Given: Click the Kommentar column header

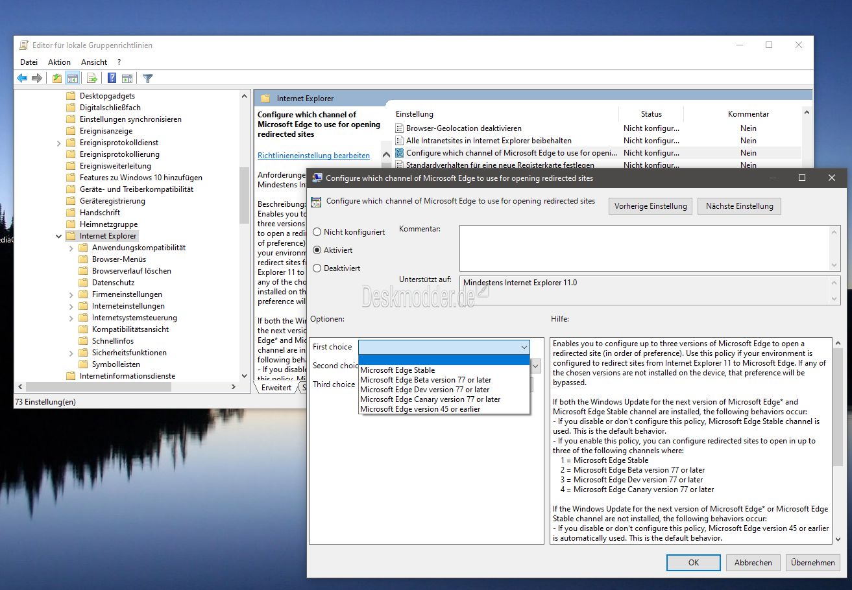Looking at the screenshot, I should tap(748, 114).
